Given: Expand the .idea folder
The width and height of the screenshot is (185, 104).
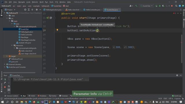Looking at the screenshot, I should click(7, 16).
